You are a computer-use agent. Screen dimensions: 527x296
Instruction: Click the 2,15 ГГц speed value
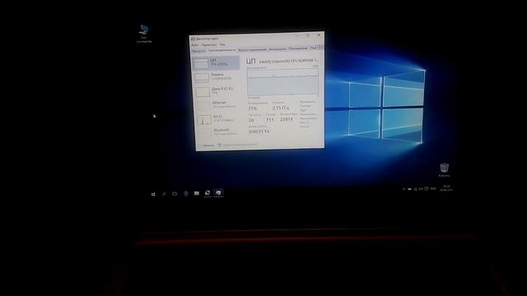click(281, 108)
